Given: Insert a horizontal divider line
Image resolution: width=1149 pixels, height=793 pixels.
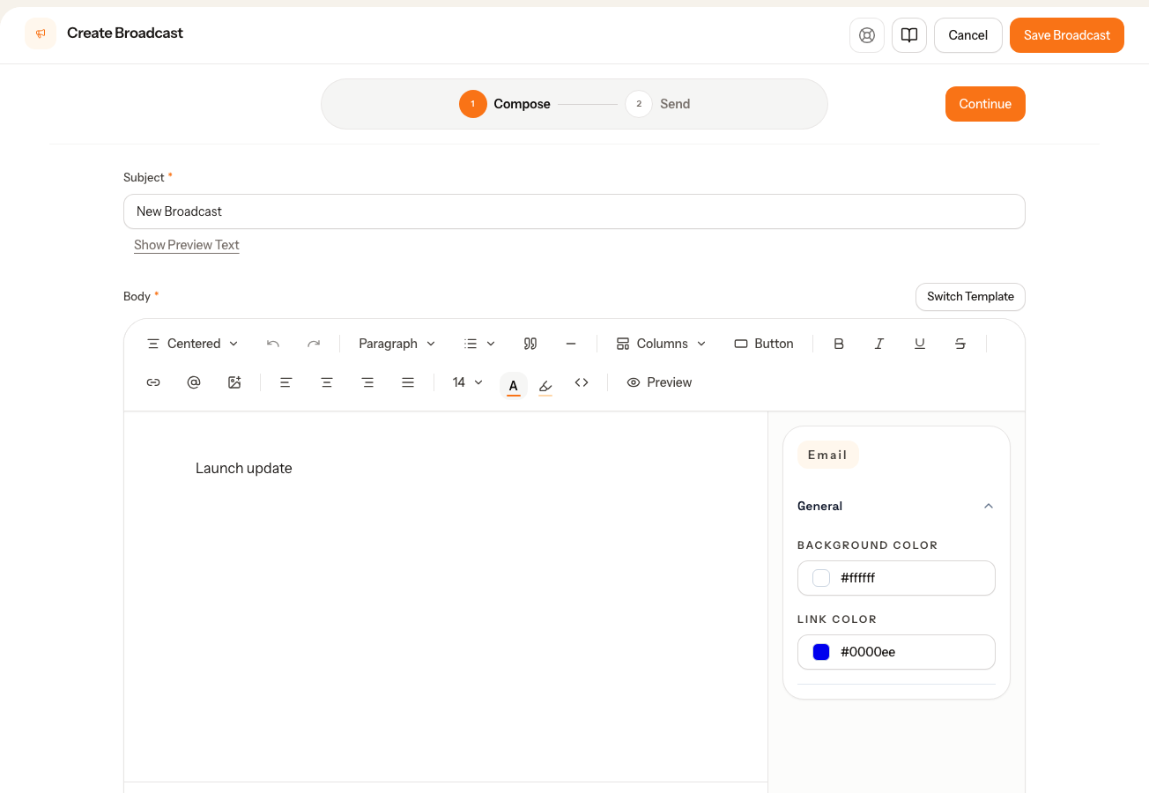Looking at the screenshot, I should click(571, 344).
